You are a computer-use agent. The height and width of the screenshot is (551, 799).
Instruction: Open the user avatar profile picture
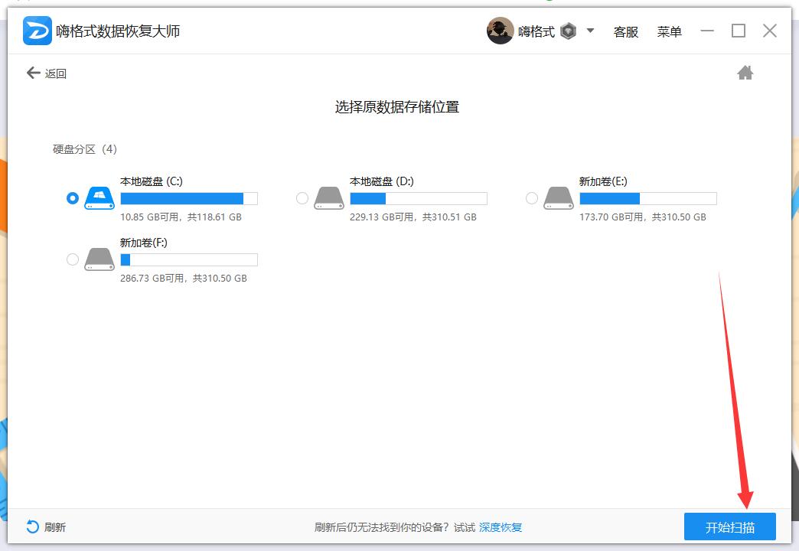[x=500, y=31]
